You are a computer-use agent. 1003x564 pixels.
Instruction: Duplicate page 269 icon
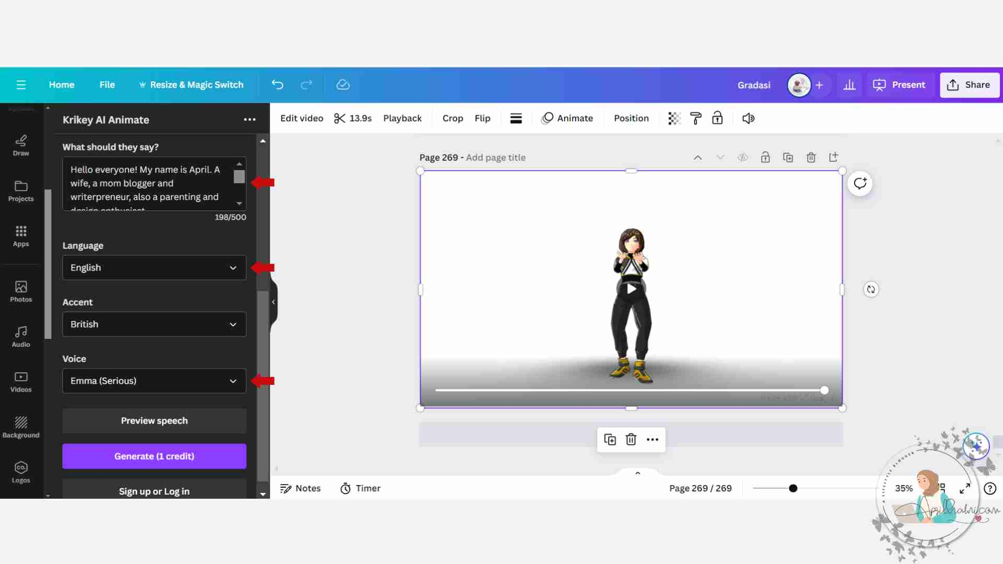click(x=788, y=157)
